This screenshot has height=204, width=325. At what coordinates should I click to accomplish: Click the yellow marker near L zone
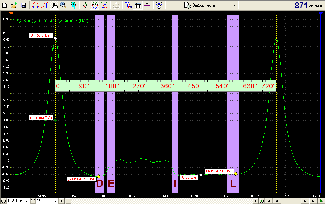click(x=236, y=174)
